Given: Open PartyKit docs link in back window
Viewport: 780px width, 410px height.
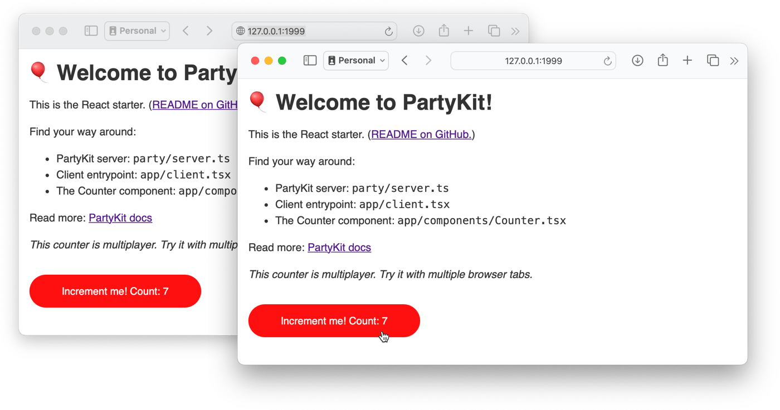Looking at the screenshot, I should click(x=120, y=218).
